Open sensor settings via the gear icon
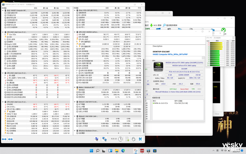246x154 pixels. pos(134,139)
